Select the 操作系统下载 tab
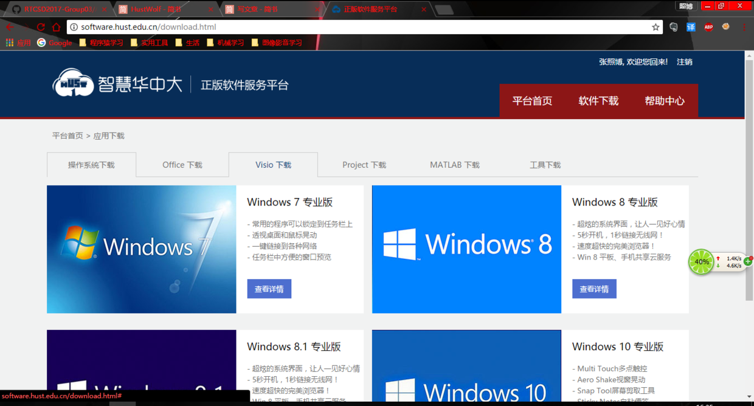754x406 pixels. coord(91,165)
